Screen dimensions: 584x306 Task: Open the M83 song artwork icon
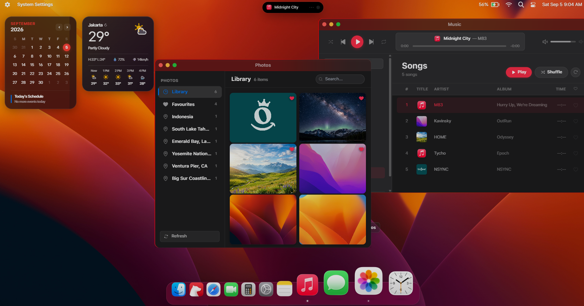click(x=422, y=105)
